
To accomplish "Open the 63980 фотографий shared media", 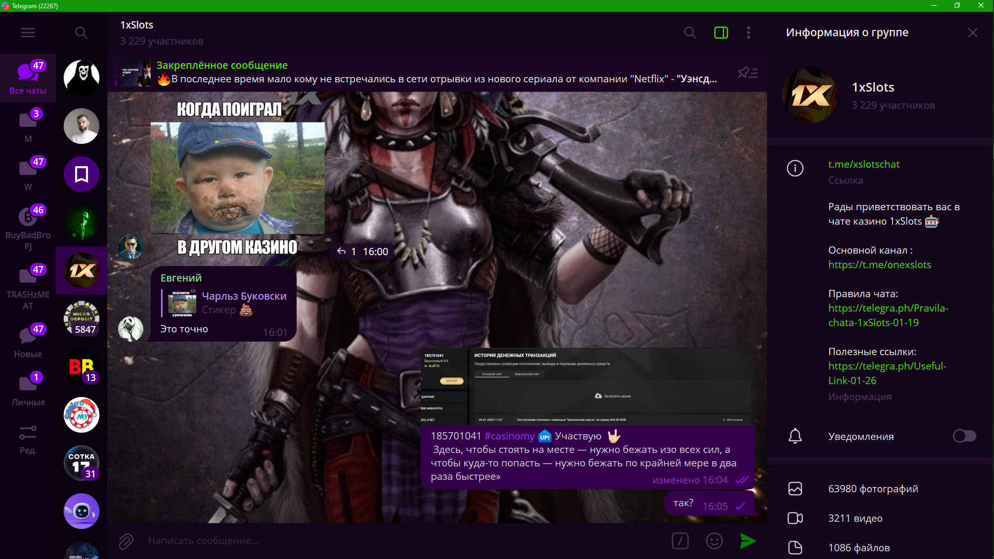I will 873,489.
